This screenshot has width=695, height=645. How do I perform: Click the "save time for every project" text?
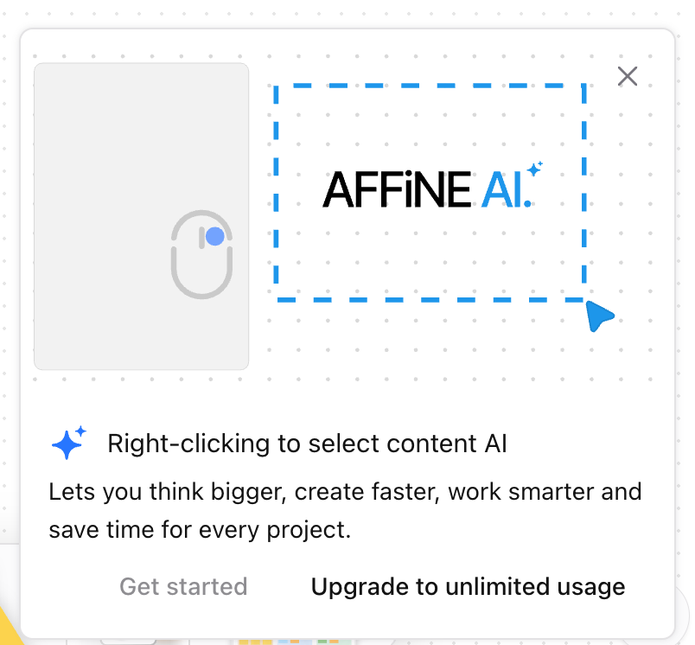200,529
